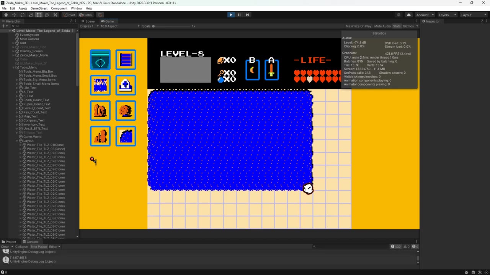Screen dimensions: 490x275
Task: Toggle Pivot handle position
Action: [69, 15]
